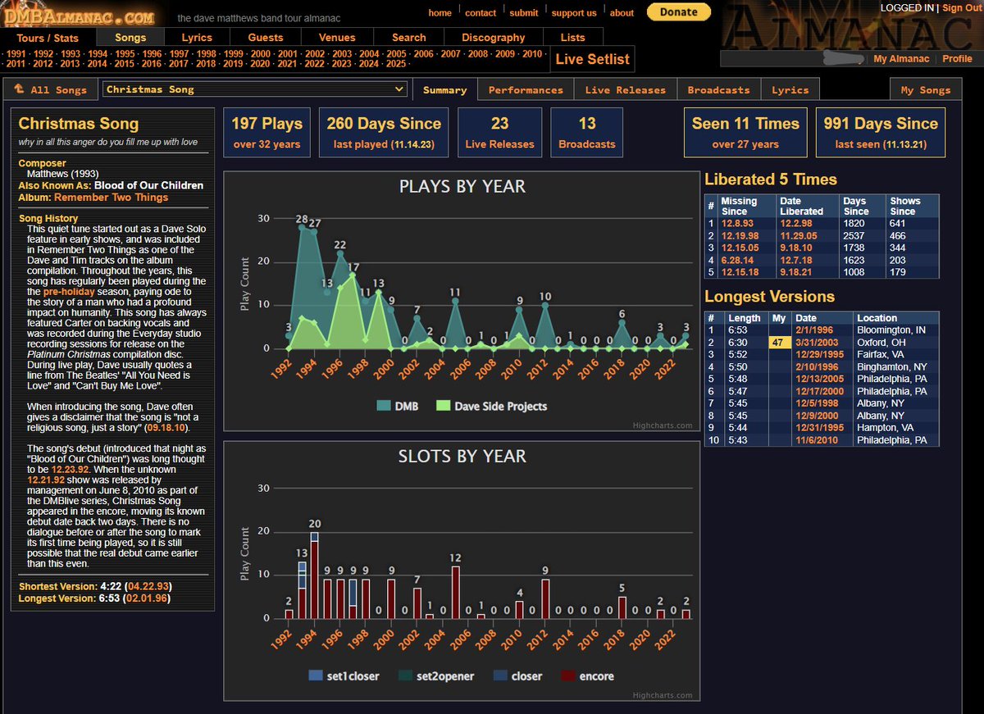Open missing since 12.8.93 link

coord(737,222)
